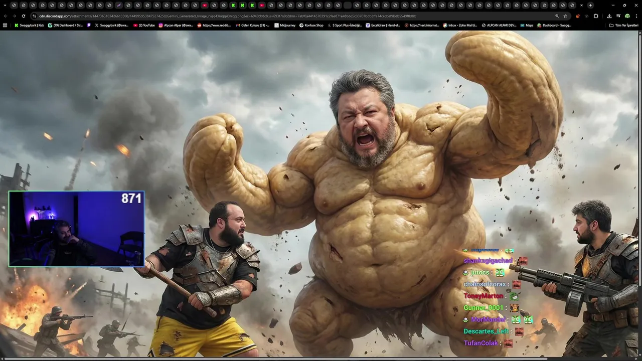The height and width of the screenshot is (361, 642).
Task: Add a new tab with the plus button
Action: pyautogui.click(x=590, y=5)
